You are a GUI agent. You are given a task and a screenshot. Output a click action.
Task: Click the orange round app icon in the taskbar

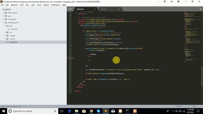tap(120, 111)
